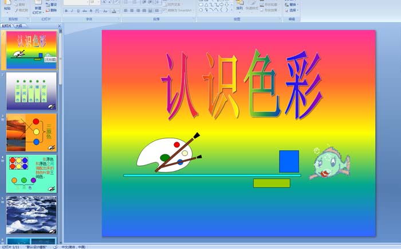The height and width of the screenshot is (249, 401).
Task: Click the slide Reset (重设) button
Action: pyautogui.click(x=51, y=5)
